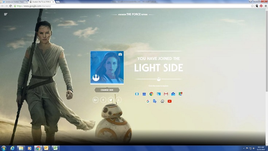Switch to Excel on the taskbar
Image resolution: width=268 pixels, height=151 pixels.
55,148
